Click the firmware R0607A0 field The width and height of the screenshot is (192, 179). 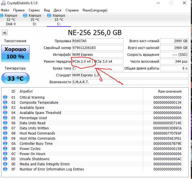click(97, 41)
